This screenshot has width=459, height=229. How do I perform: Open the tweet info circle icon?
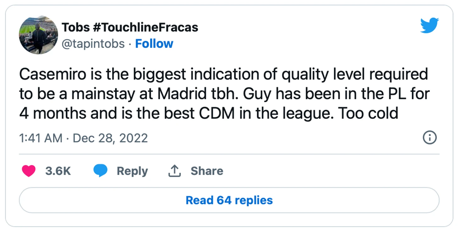[x=429, y=138]
